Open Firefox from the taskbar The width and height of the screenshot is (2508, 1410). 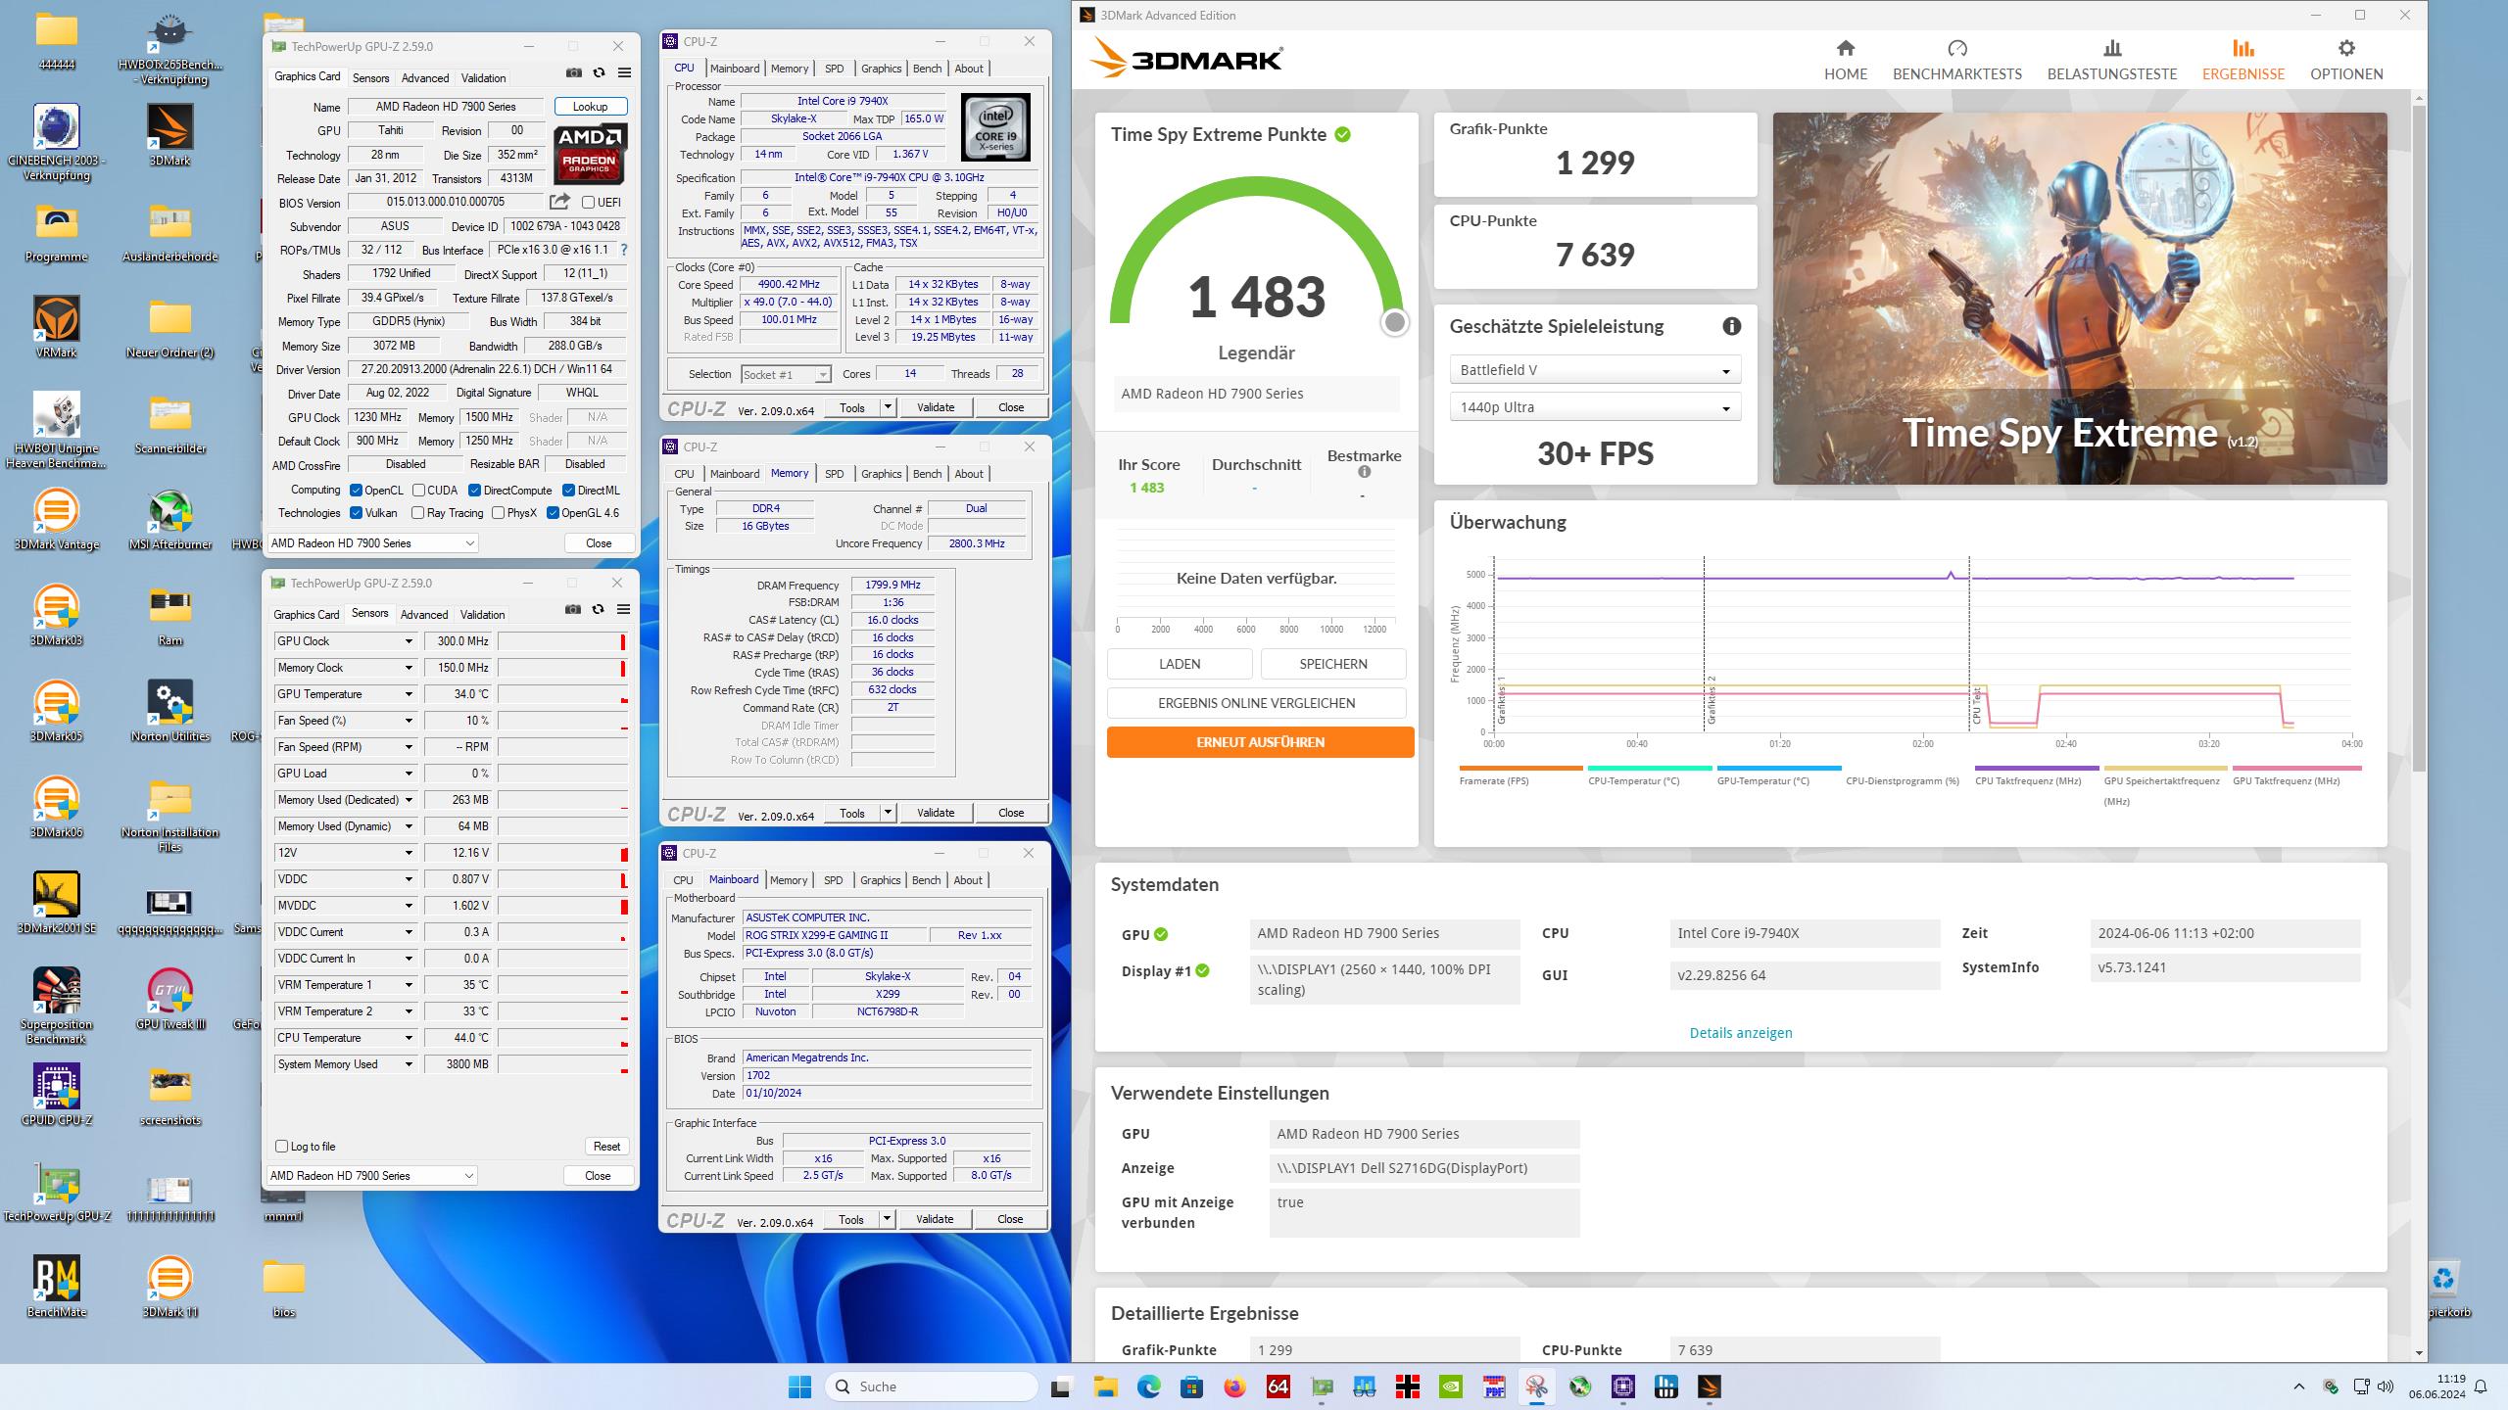(1234, 1386)
